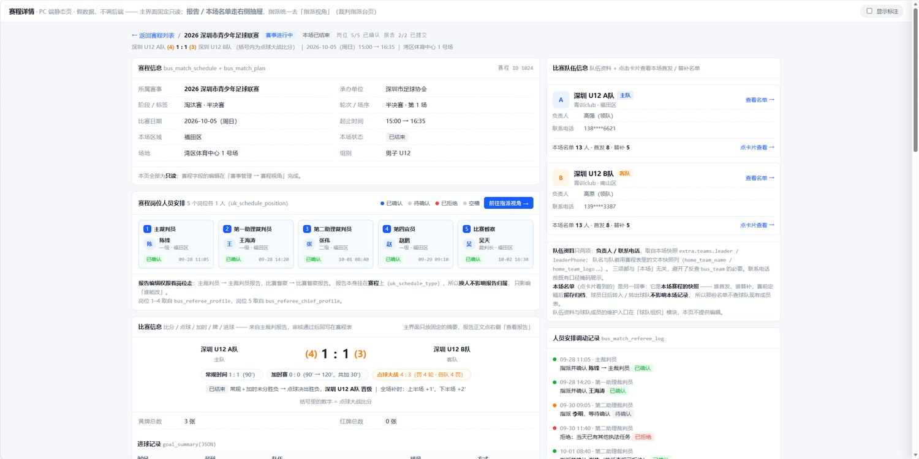The width and height of the screenshot is (919, 459).
Task: Click the 王 avatar for 王海涛
Action: point(229,244)
